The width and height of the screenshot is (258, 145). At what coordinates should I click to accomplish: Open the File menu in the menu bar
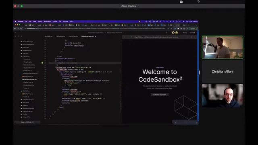(26, 21)
